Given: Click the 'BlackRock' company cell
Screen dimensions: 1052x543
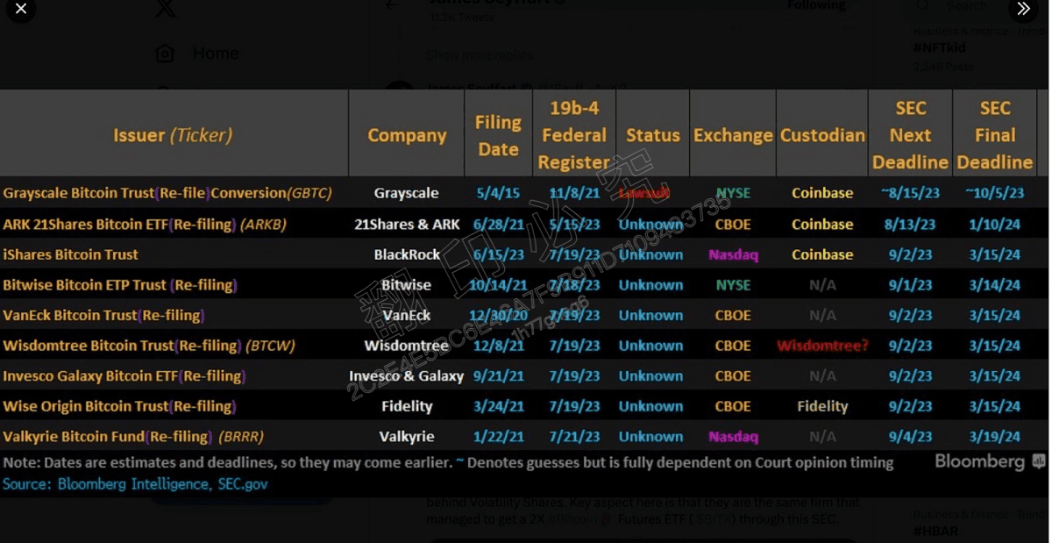Looking at the screenshot, I should [407, 254].
